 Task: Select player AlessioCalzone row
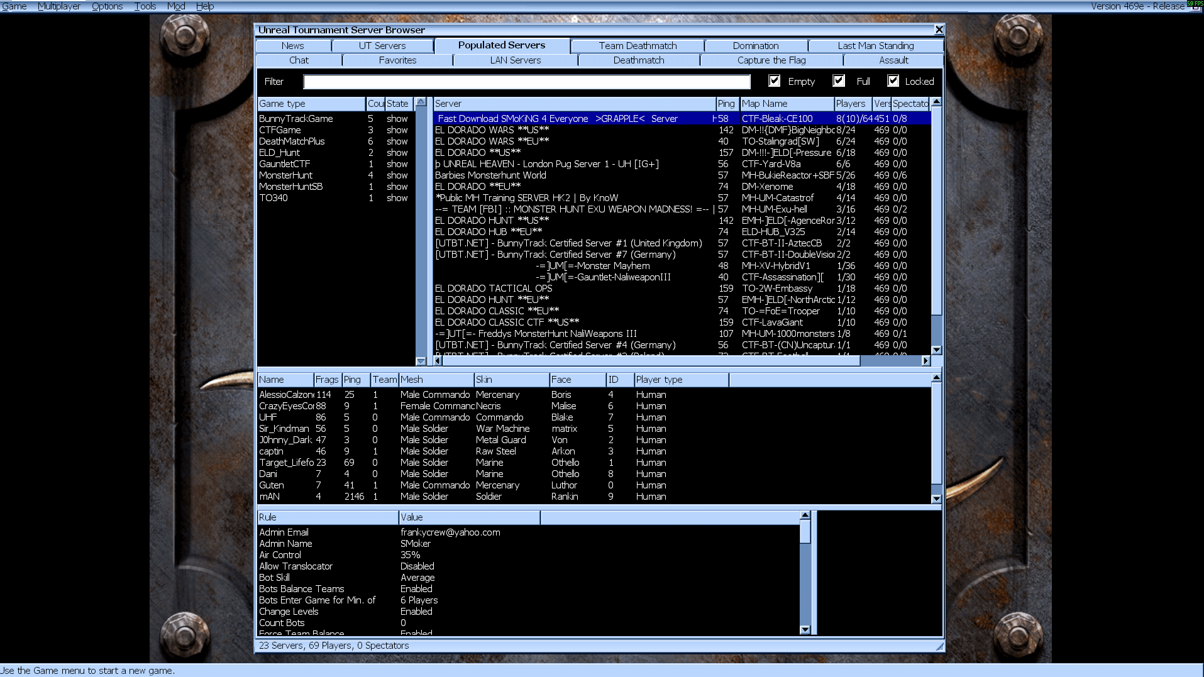coord(594,395)
